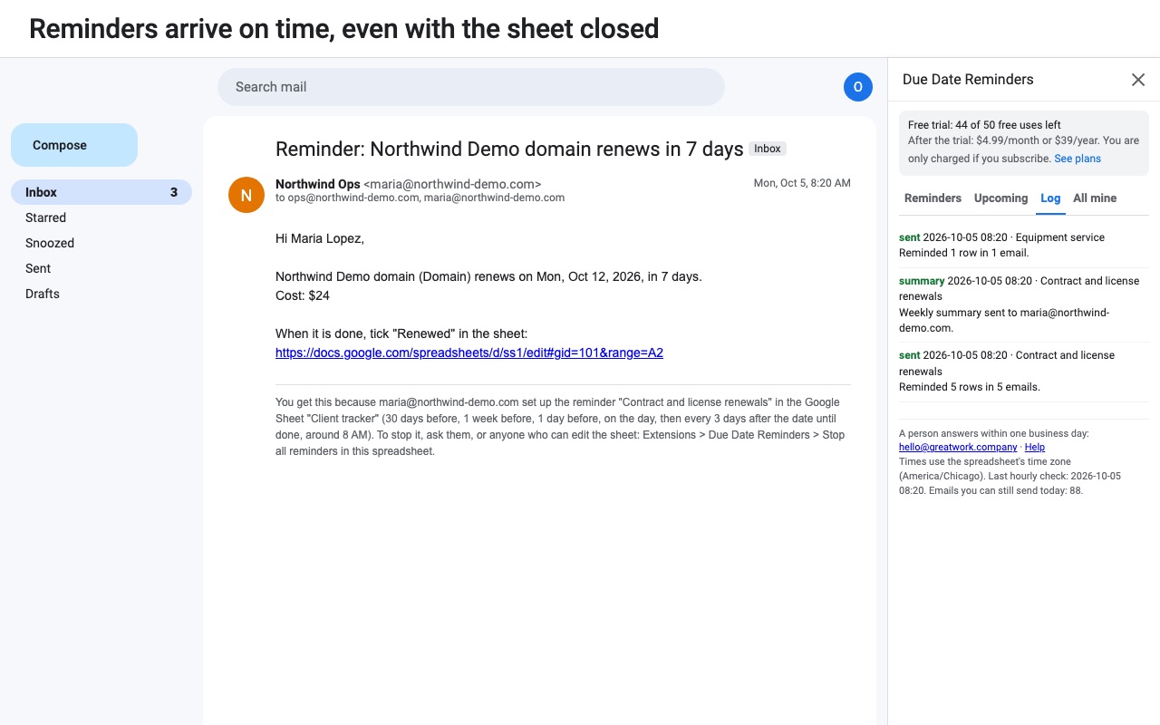This screenshot has height=725, width=1160.
Task: Click the blue account avatar icon
Action: (x=858, y=87)
